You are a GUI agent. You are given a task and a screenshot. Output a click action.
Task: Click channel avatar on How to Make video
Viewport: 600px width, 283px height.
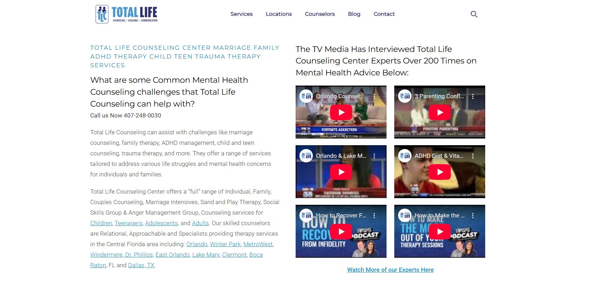(x=405, y=215)
